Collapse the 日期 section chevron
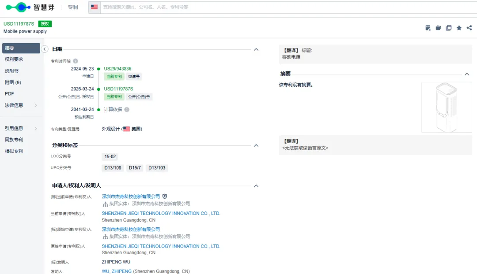Screen dimensions: 477x274 (256, 49)
